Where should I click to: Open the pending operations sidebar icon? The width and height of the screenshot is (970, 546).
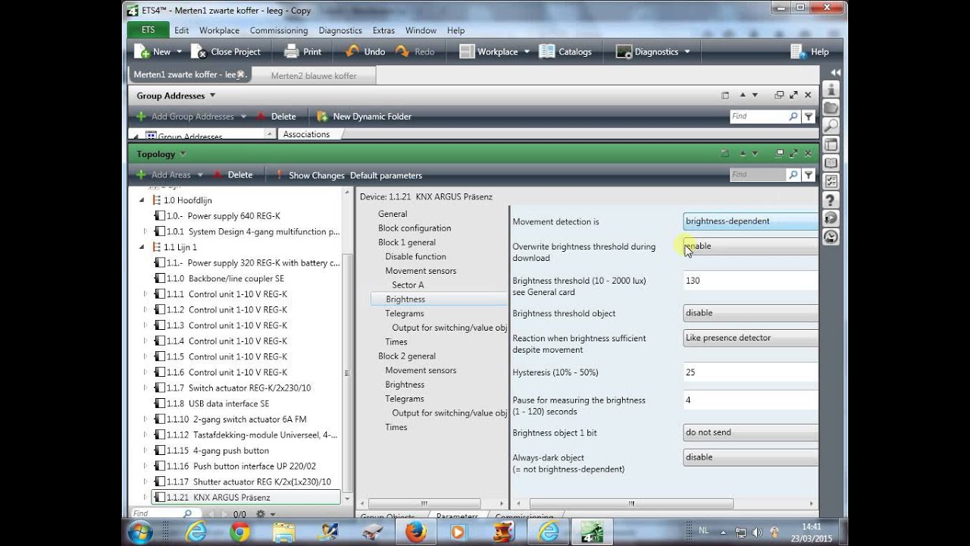coord(831,218)
